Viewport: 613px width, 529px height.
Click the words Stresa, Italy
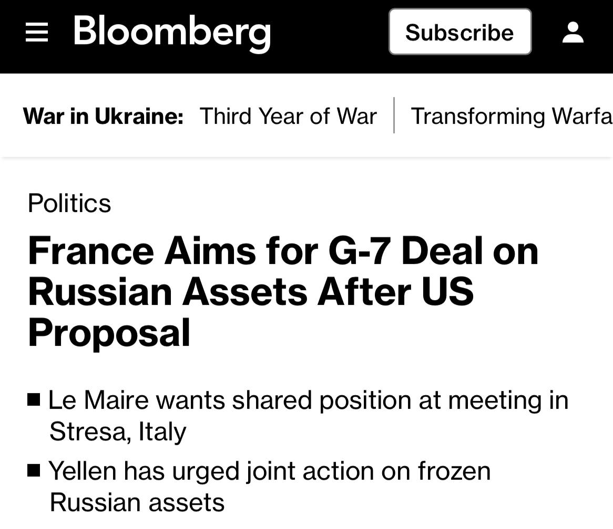click(x=118, y=432)
